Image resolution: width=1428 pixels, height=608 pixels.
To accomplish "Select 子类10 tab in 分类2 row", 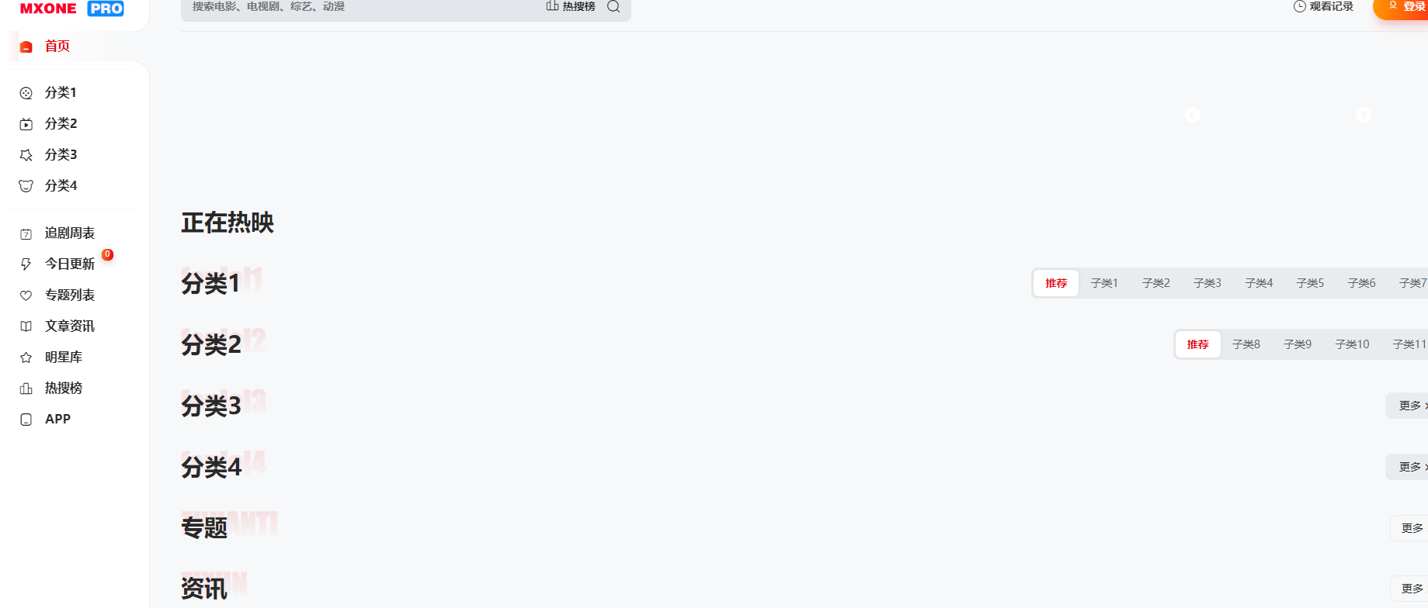I will pos(1352,344).
